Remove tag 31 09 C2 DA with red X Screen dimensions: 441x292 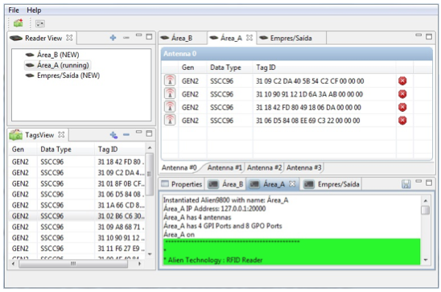pyautogui.click(x=402, y=81)
